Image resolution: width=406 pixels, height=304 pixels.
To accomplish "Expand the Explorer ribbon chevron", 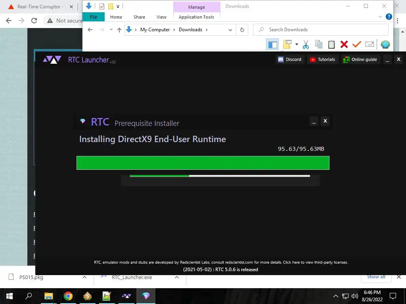I will (x=380, y=17).
